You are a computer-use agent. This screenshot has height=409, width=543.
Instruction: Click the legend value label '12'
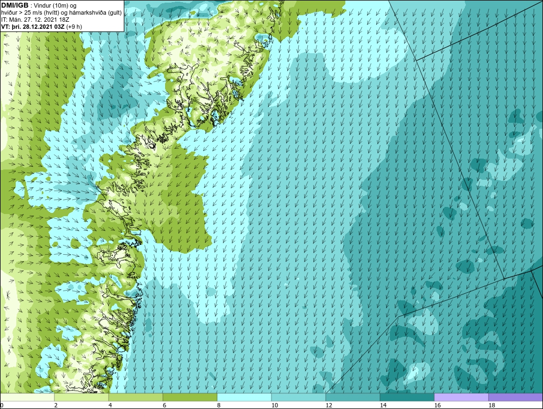point(329,405)
